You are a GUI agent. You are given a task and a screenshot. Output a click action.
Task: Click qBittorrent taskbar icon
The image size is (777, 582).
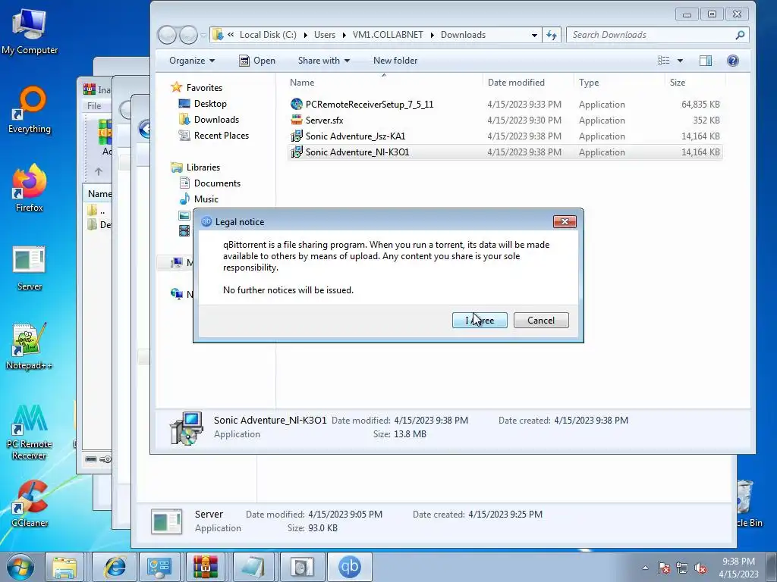349,567
